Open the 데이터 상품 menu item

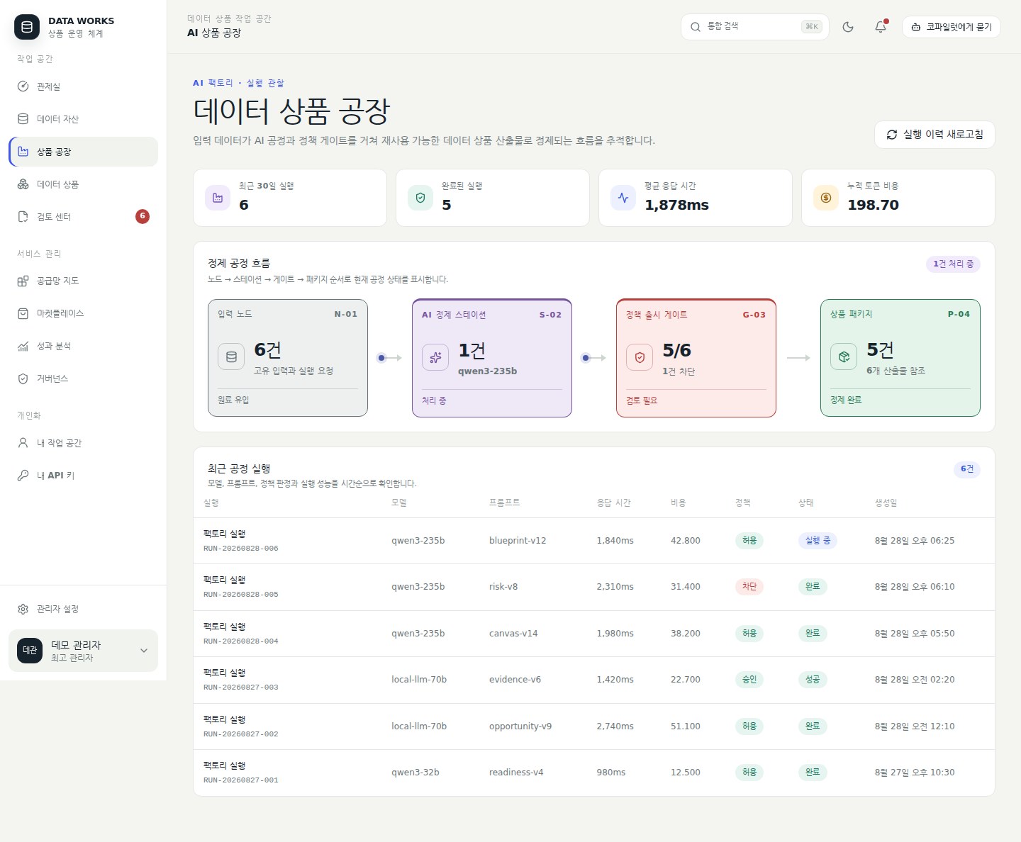coord(83,184)
